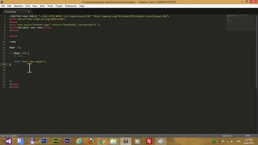Click the echo "vous etes majeur" line
The image size is (258, 145).
(31, 62)
